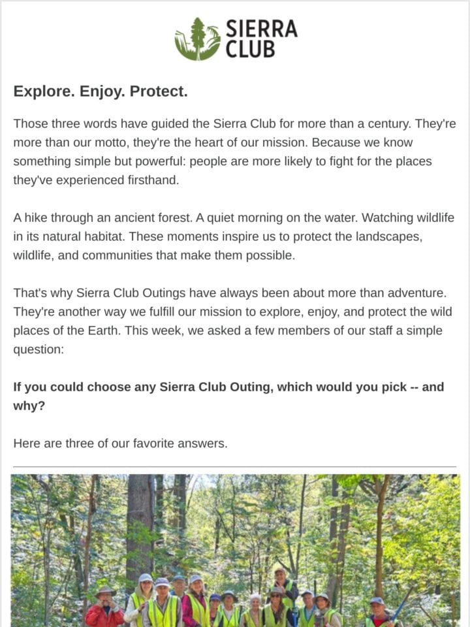Click the horizontal divider line above the photo
This screenshot has height=627, width=470.
[234, 466]
